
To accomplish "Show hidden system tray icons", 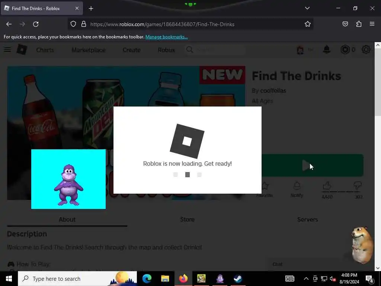I will tap(306, 279).
